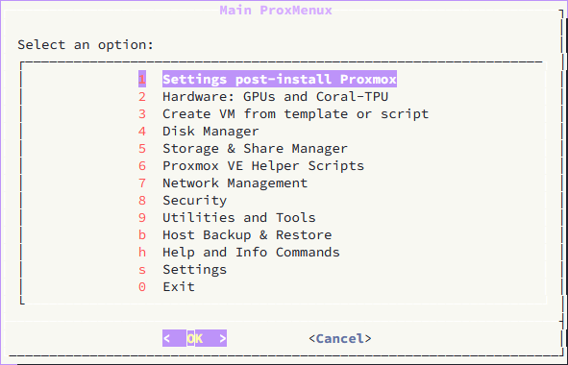Screen dimensions: 568x365
Task: Click the red hotkey number 3
Action: click(x=142, y=114)
